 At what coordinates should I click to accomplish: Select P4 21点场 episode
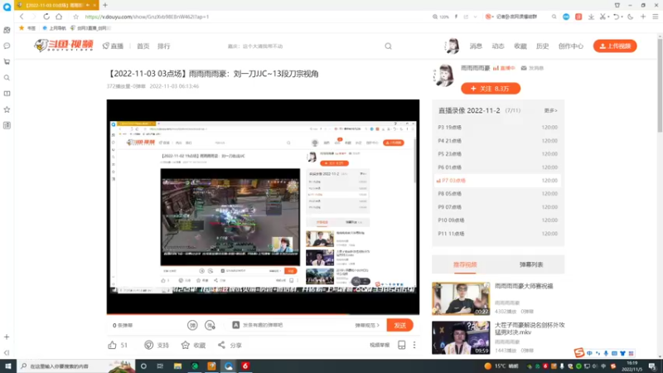(498, 141)
